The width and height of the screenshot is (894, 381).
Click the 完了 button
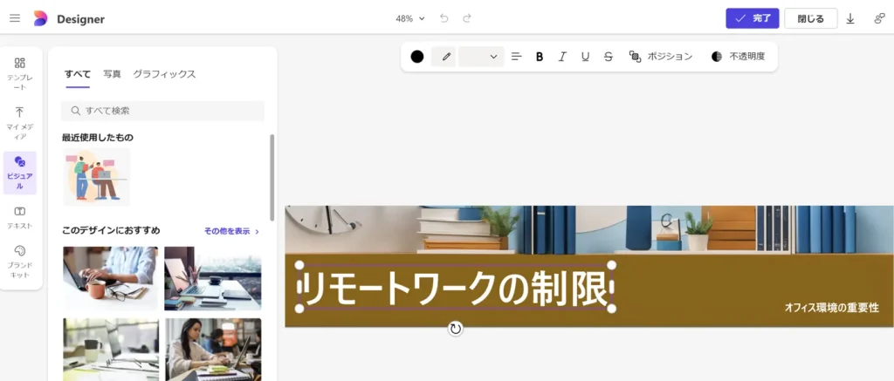coord(752,18)
